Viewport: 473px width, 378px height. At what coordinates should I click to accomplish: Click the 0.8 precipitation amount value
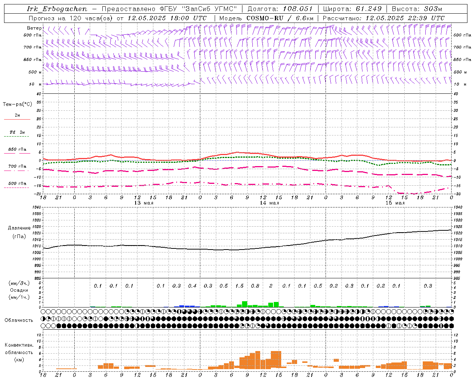click(x=255, y=286)
